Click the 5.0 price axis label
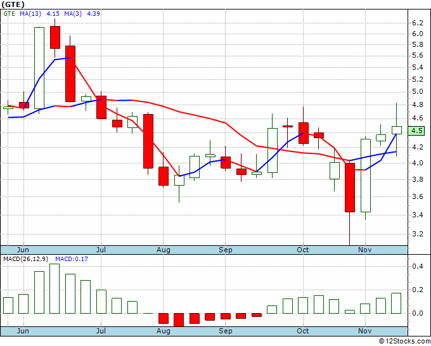Screen dimensions: 431x346 [417, 92]
